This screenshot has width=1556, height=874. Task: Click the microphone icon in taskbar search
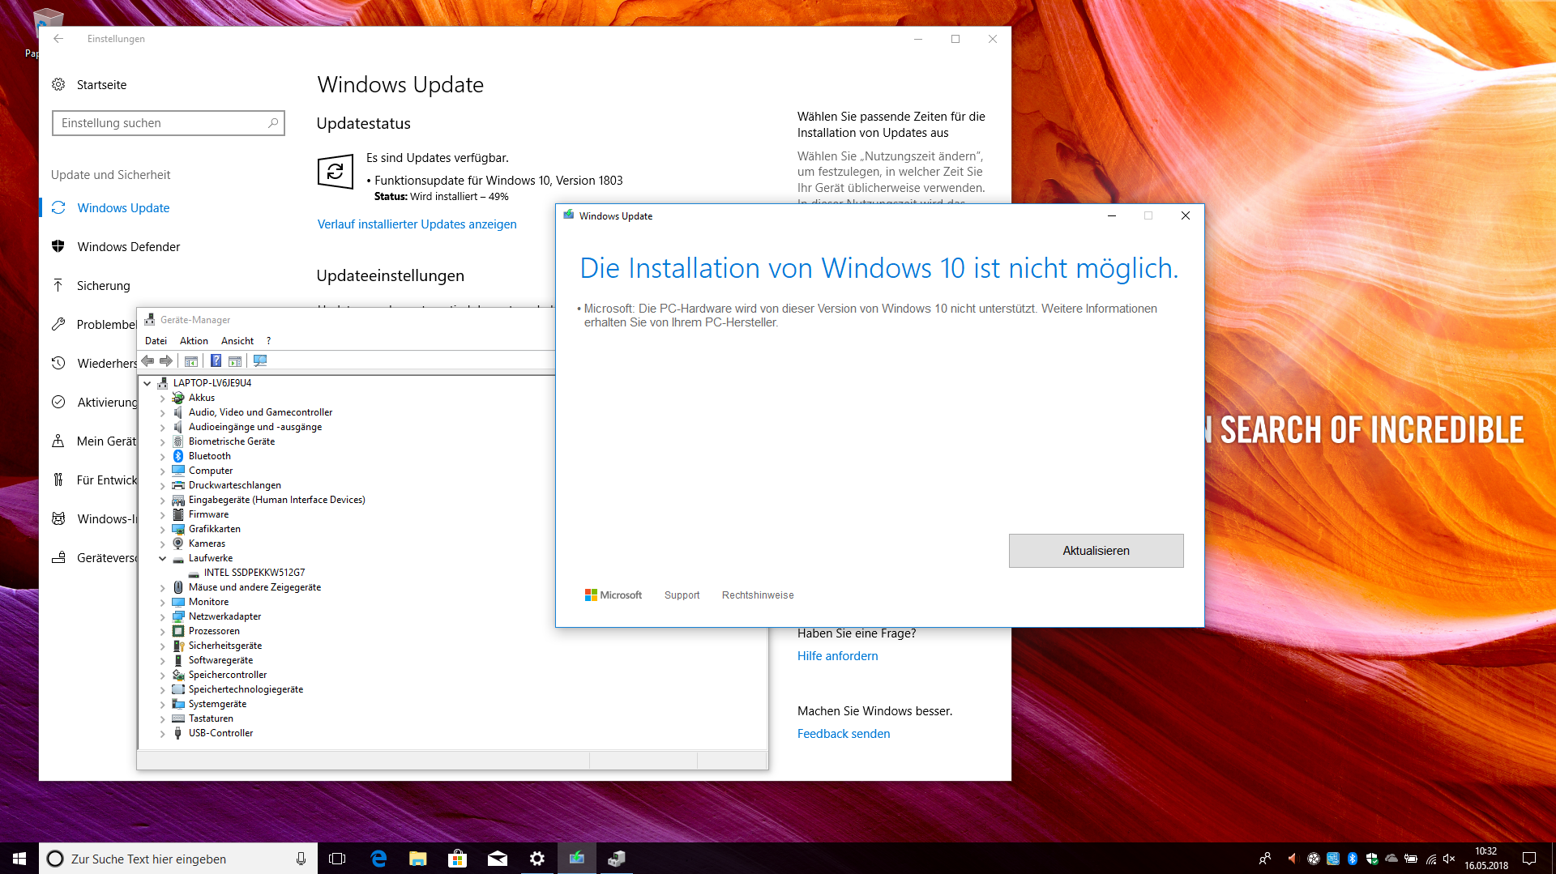tap(301, 859)
